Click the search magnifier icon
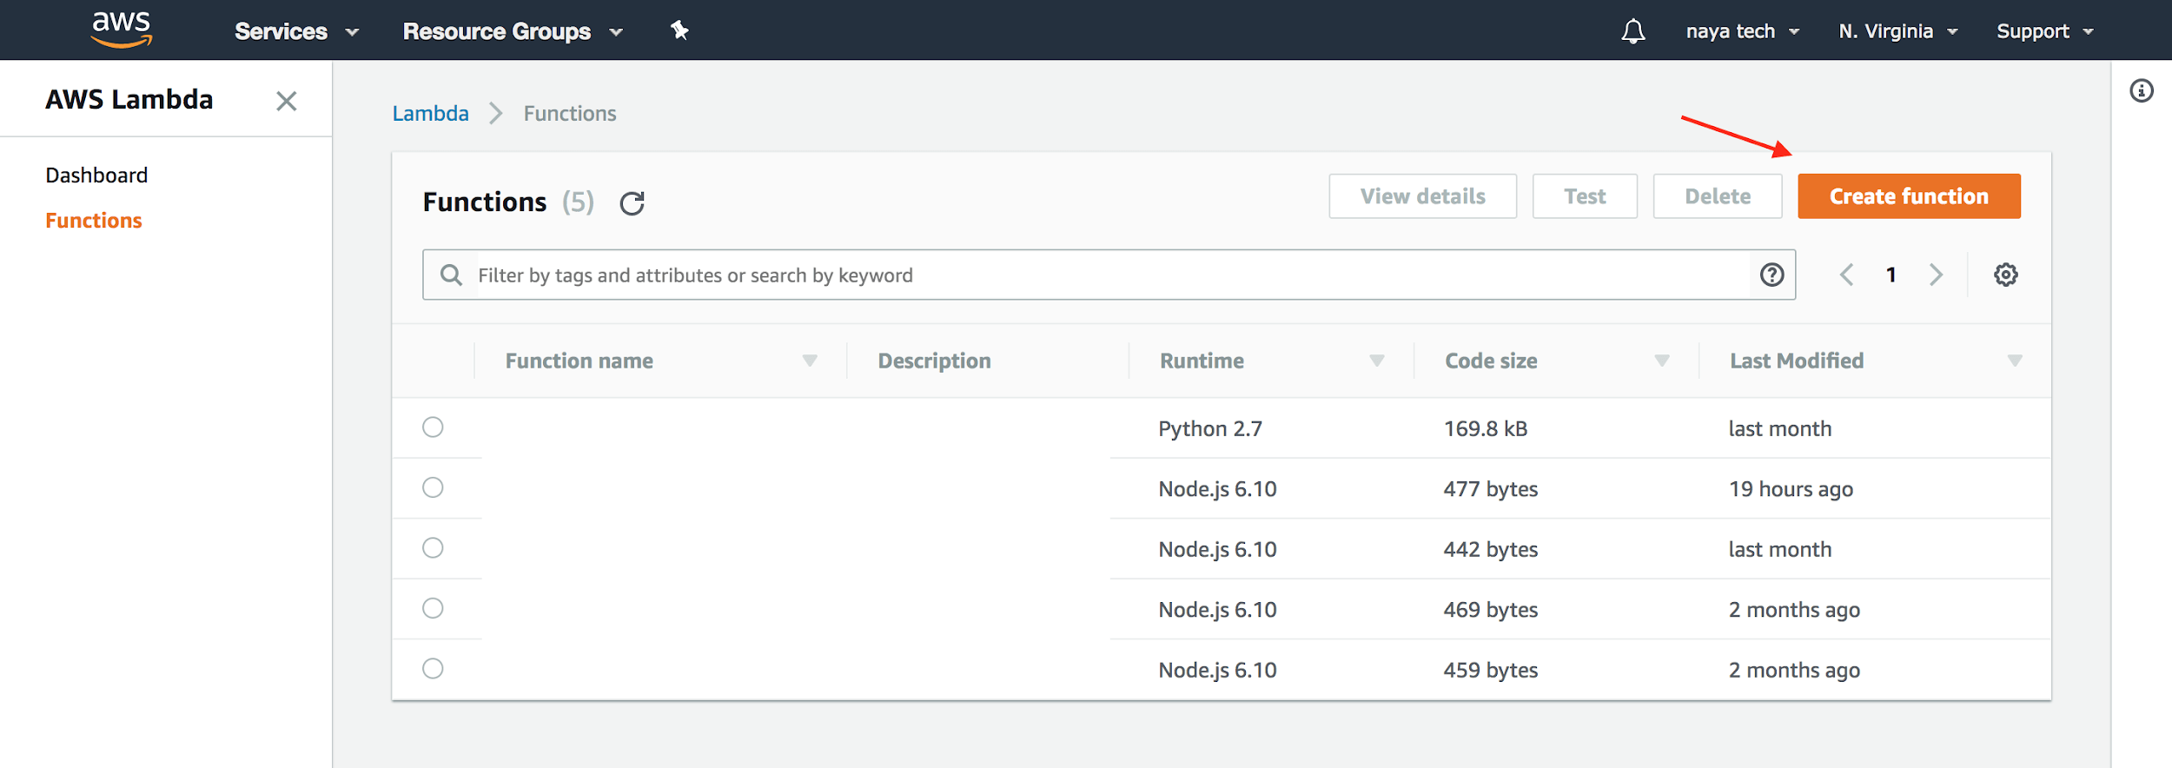Screen dimensions: 2172x768 coord(451,275)
